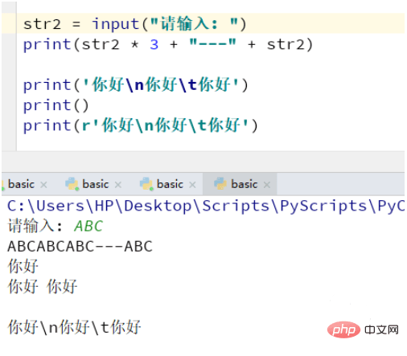Click the raw string r'你好 print line
Viewport: 407px width, 356px height.
(x=140, y=125)
